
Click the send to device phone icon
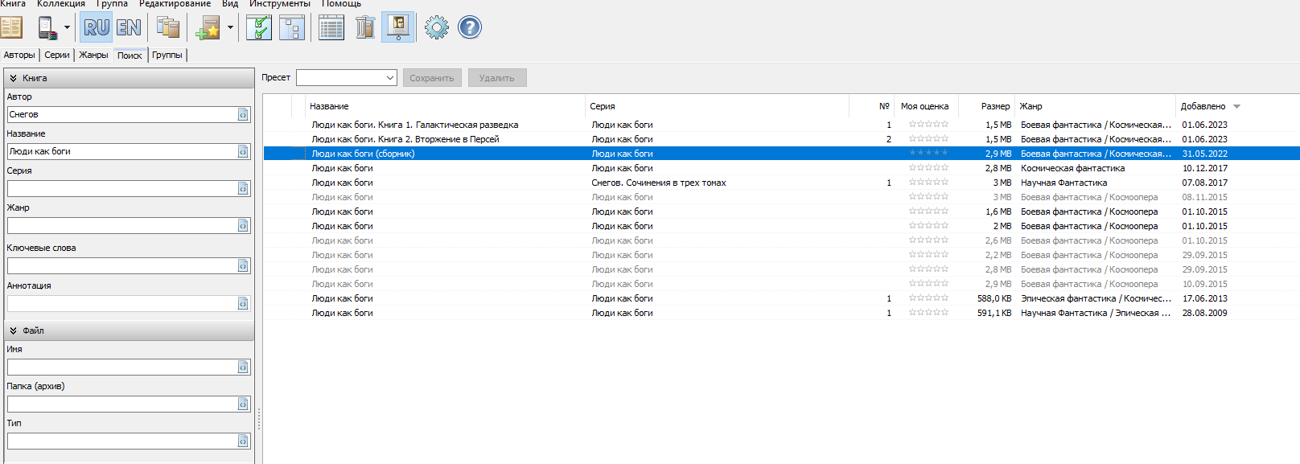point(47,27)
